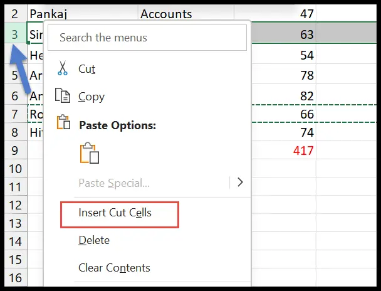Choose Delete from the context menu
The height and width of the screenshot is (291, 381).
pyautogui.click(x=94, y=240)
